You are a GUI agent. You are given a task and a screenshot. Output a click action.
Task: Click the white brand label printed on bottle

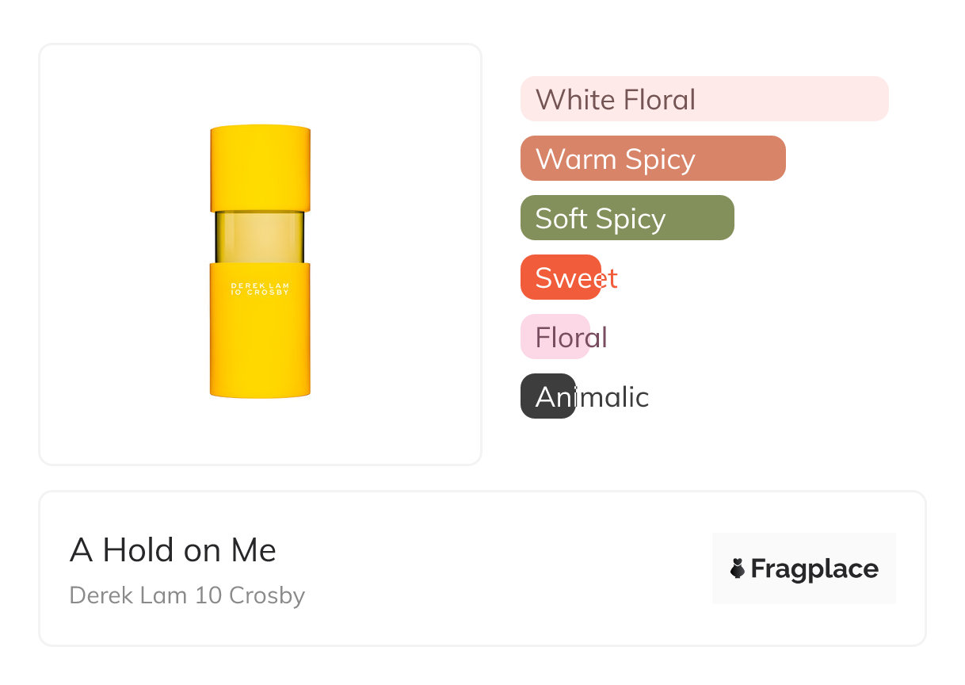pyautogui.click(x=260, y=289)
